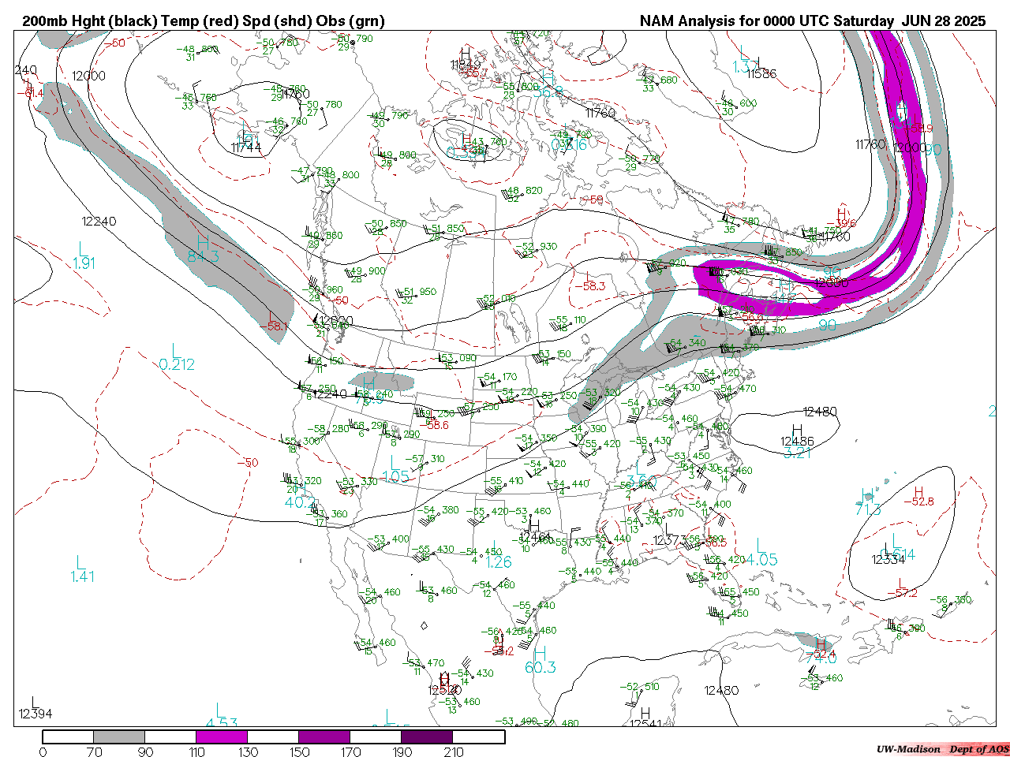Click the L 12394 height label

(34, 708)
